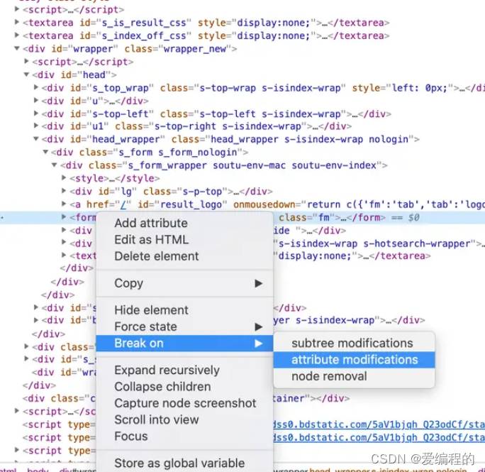Open the 'Break on' context menu item
Image resolution: width=485 pixels, height=472 pixels.
coord(184,343)
